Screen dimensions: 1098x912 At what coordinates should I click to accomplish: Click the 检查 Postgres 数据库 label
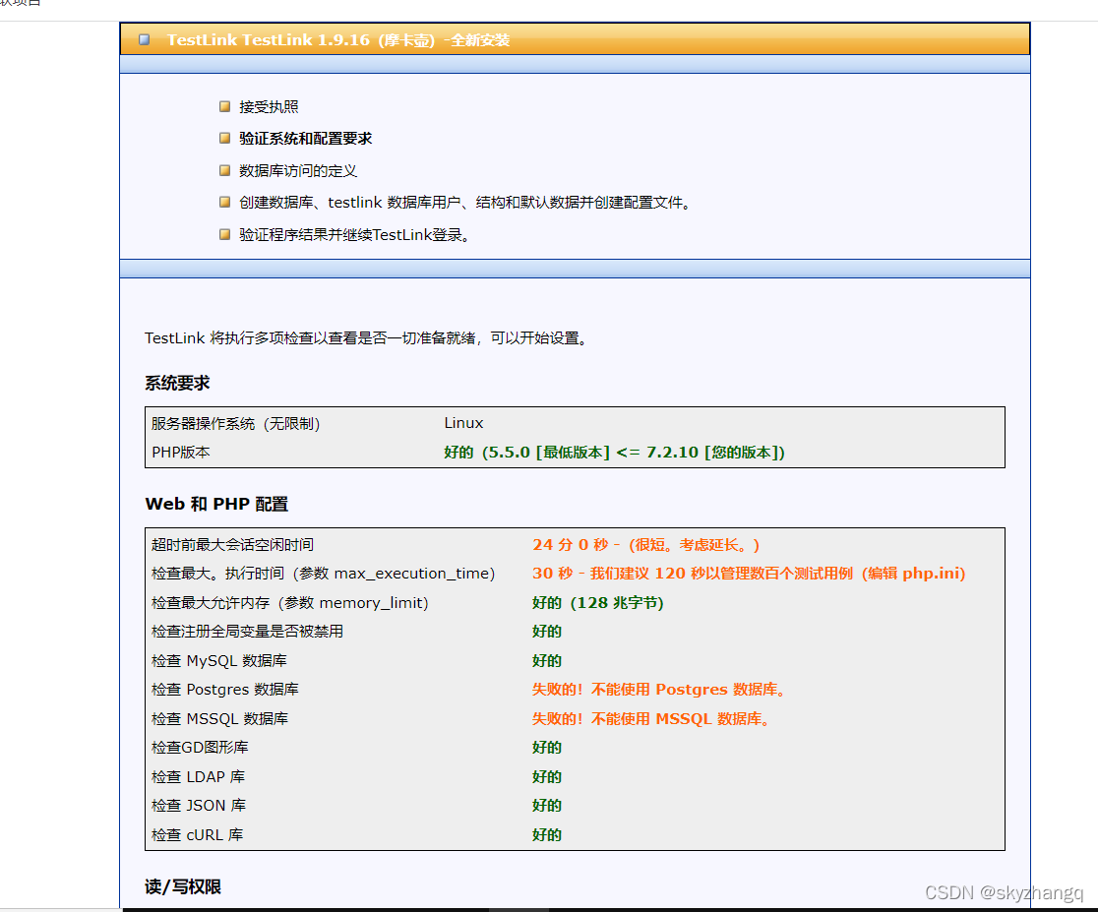tap(224, 690)
